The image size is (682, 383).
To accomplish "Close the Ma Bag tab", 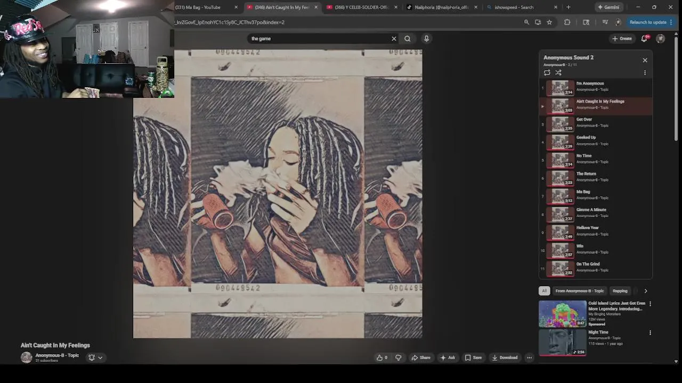I will click(x=236, y=7).
